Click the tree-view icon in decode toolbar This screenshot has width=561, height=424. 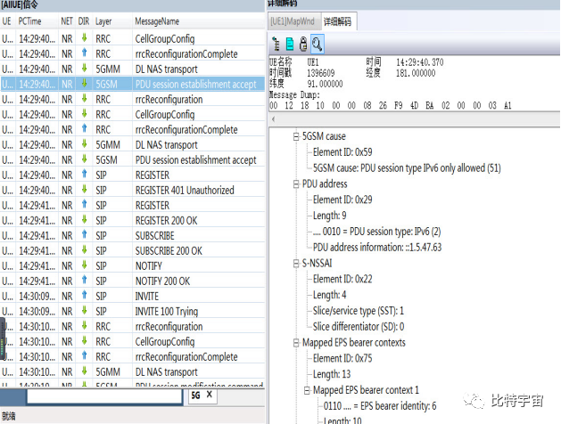276,44
